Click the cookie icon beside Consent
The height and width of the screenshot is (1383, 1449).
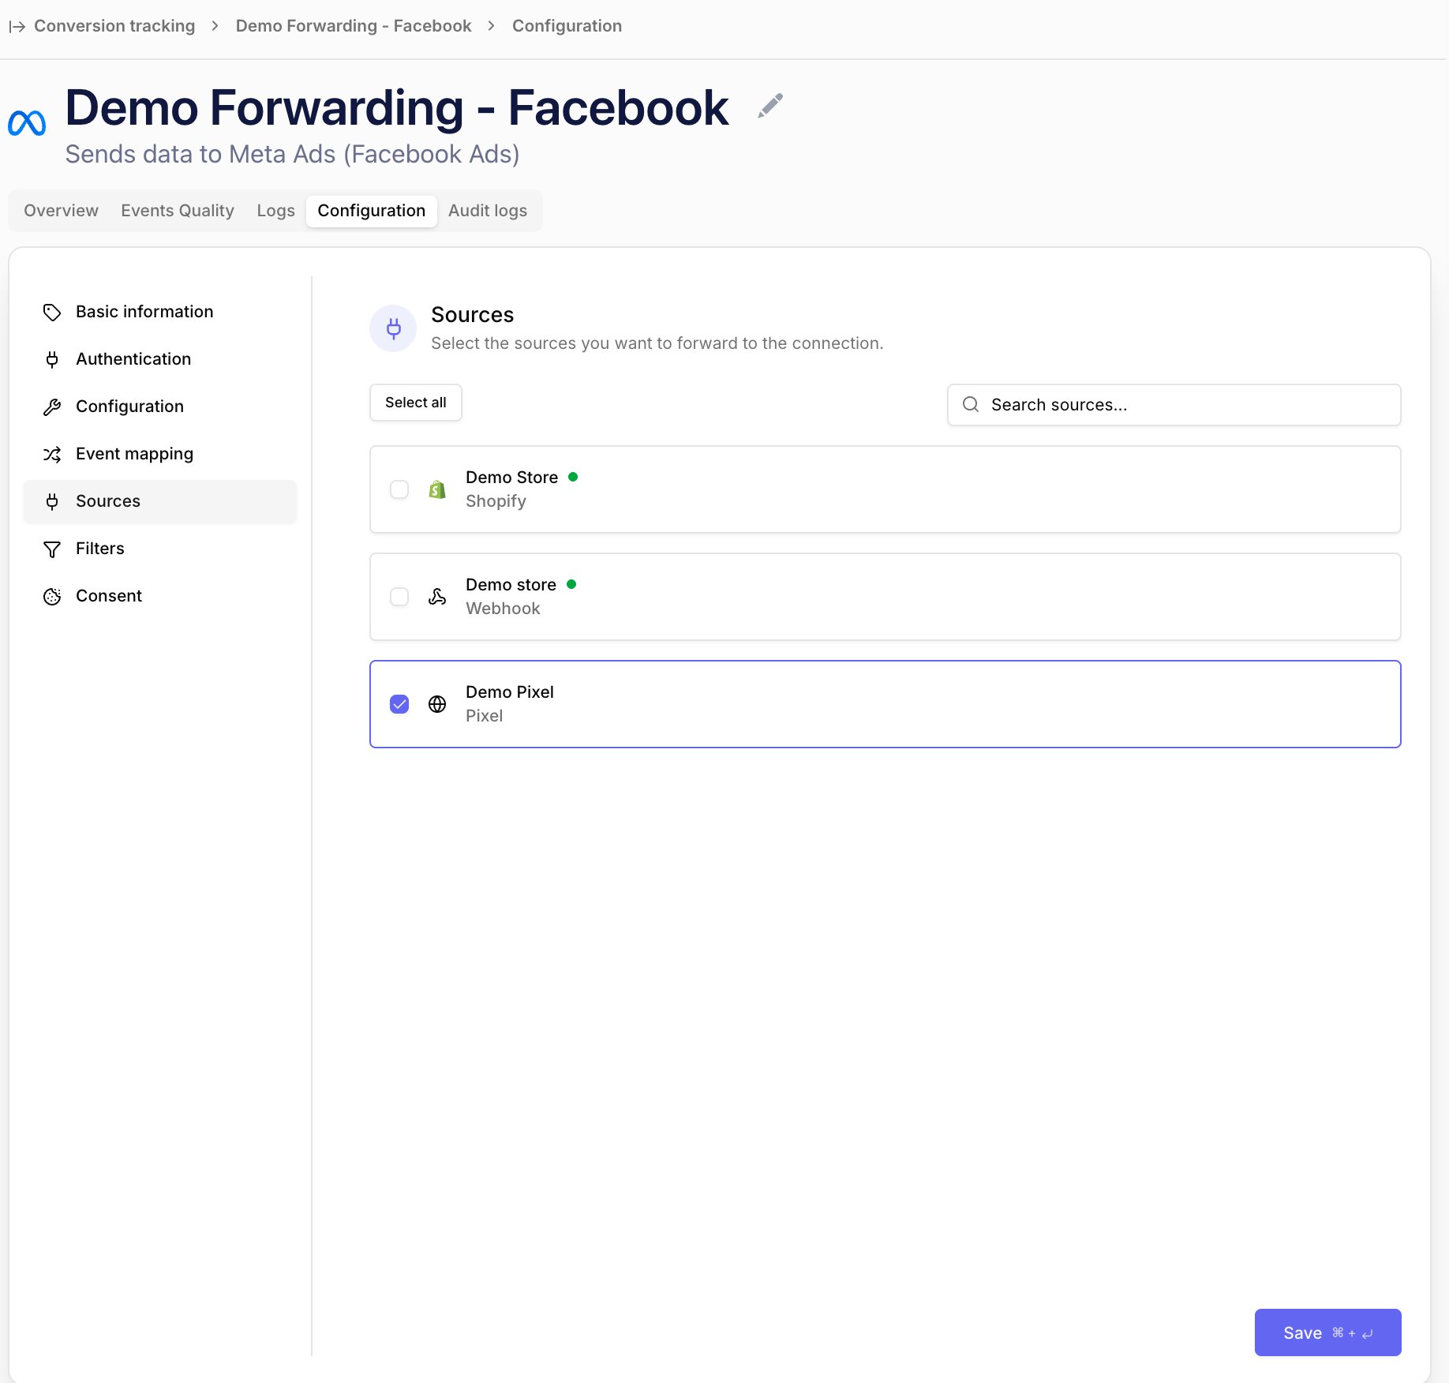point(52,597)
